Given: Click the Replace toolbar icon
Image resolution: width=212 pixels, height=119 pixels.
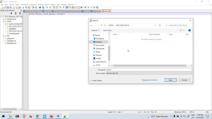Looking at the screenshot, I should [43, 7].
